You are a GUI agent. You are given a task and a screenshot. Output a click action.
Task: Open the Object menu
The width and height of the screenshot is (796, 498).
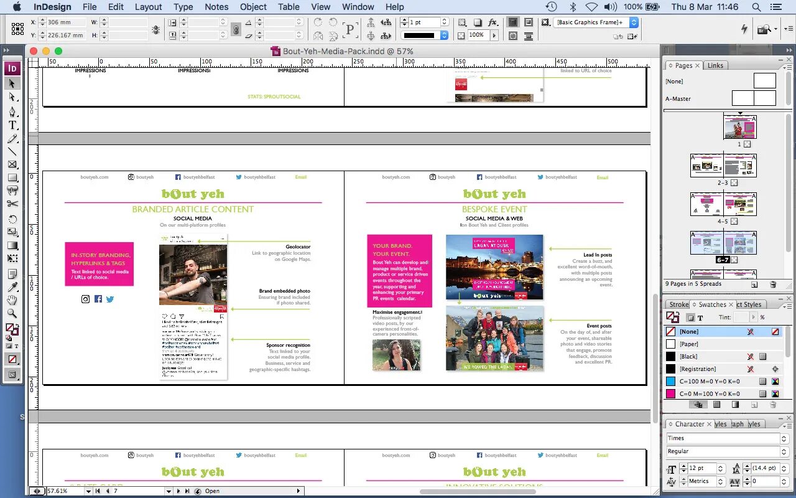click(253, 7)
